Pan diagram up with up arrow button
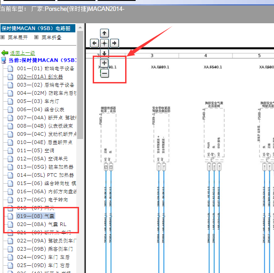Image resolution: width=274 pixels, height=273 pixels. coord(104,33)
